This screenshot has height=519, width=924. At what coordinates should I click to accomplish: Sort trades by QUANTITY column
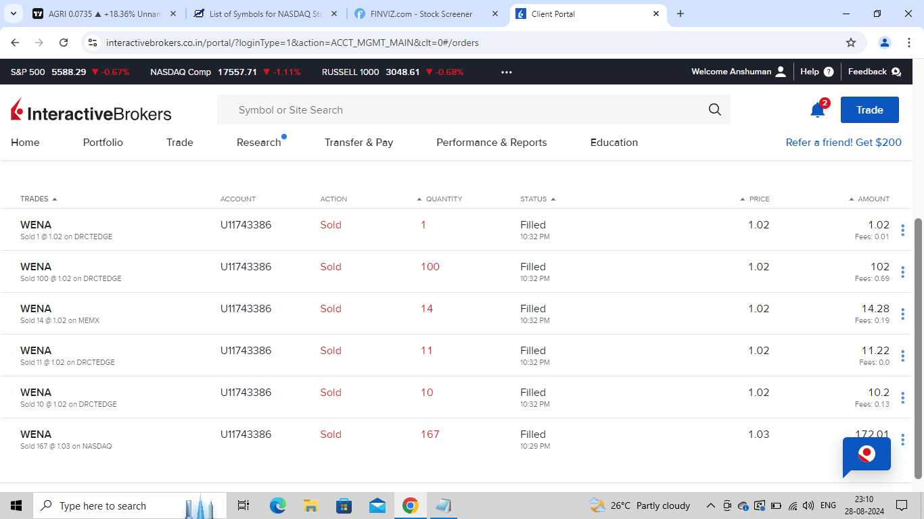(x=440, y=199)
